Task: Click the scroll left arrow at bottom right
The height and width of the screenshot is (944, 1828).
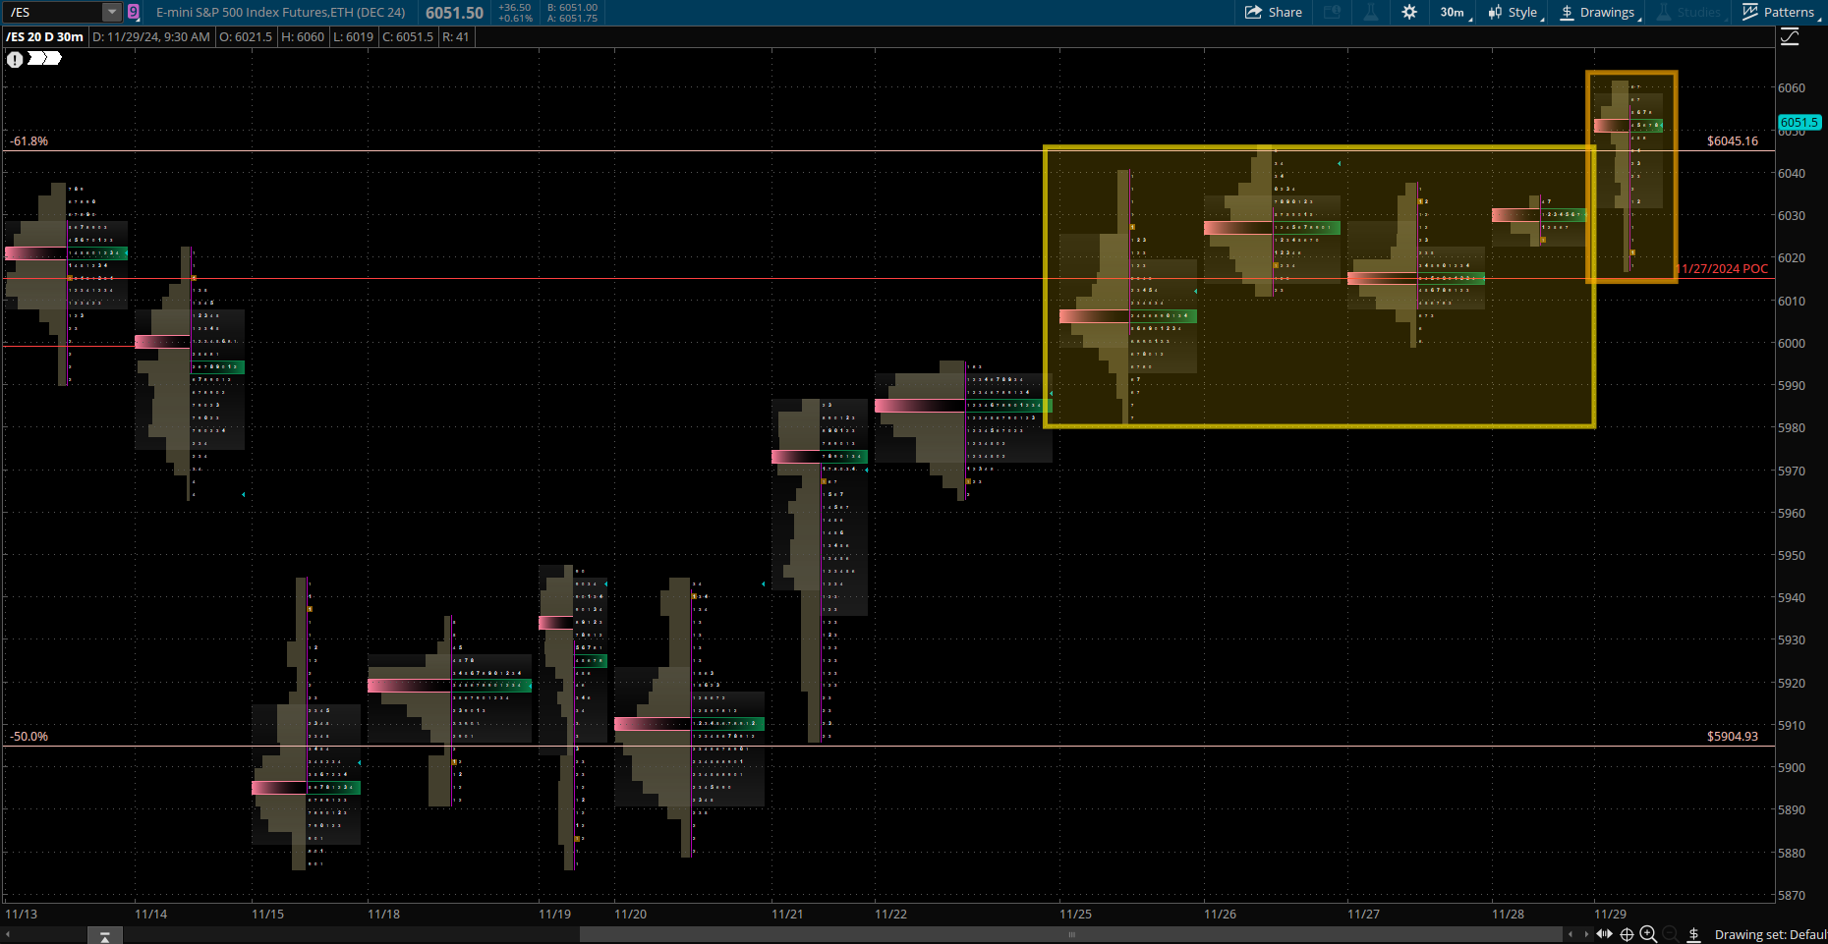Action: click(x=1571, y=934)
